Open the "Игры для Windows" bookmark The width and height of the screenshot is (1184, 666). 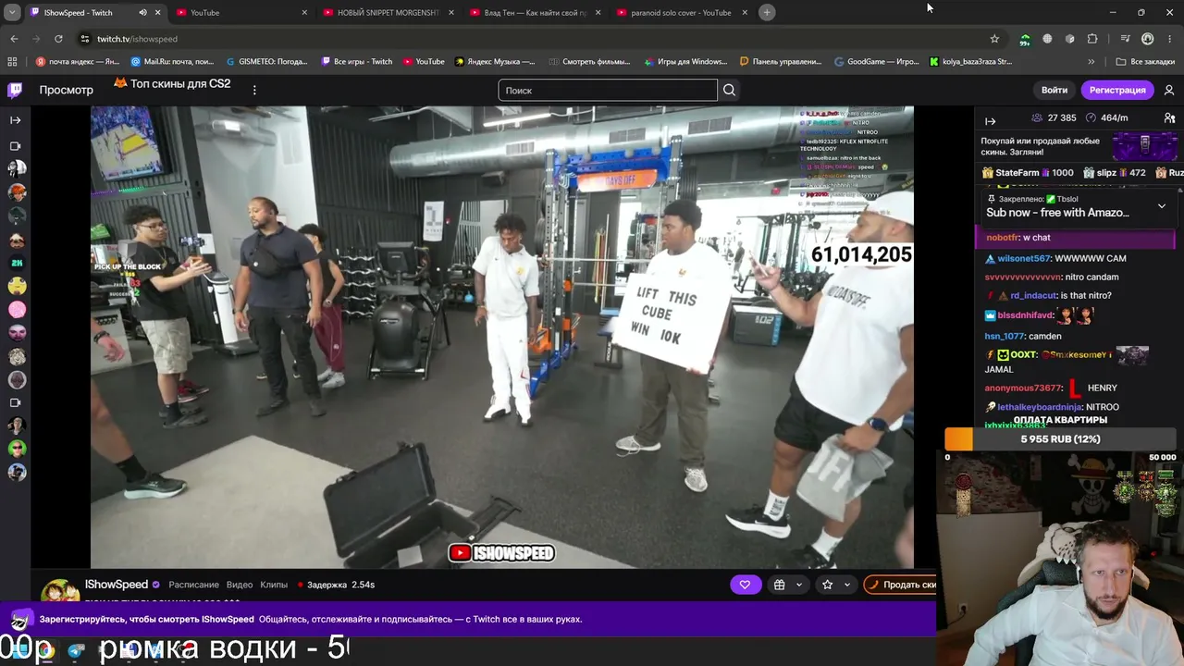(x=685, y=62)
